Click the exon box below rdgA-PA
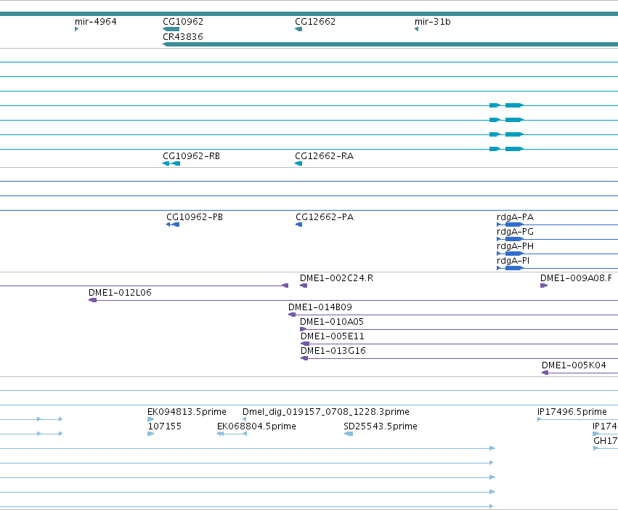618x510 pixels. point(514,224)
